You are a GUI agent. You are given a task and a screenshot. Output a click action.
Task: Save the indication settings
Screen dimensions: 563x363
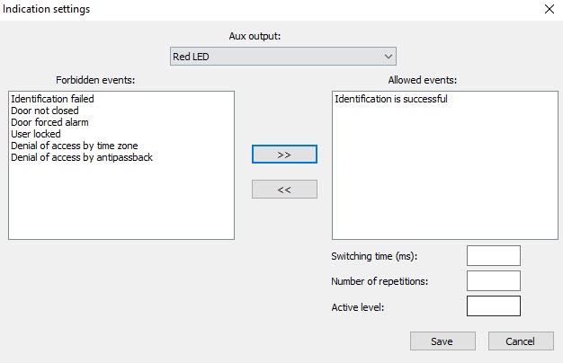(x=442, y=341)
